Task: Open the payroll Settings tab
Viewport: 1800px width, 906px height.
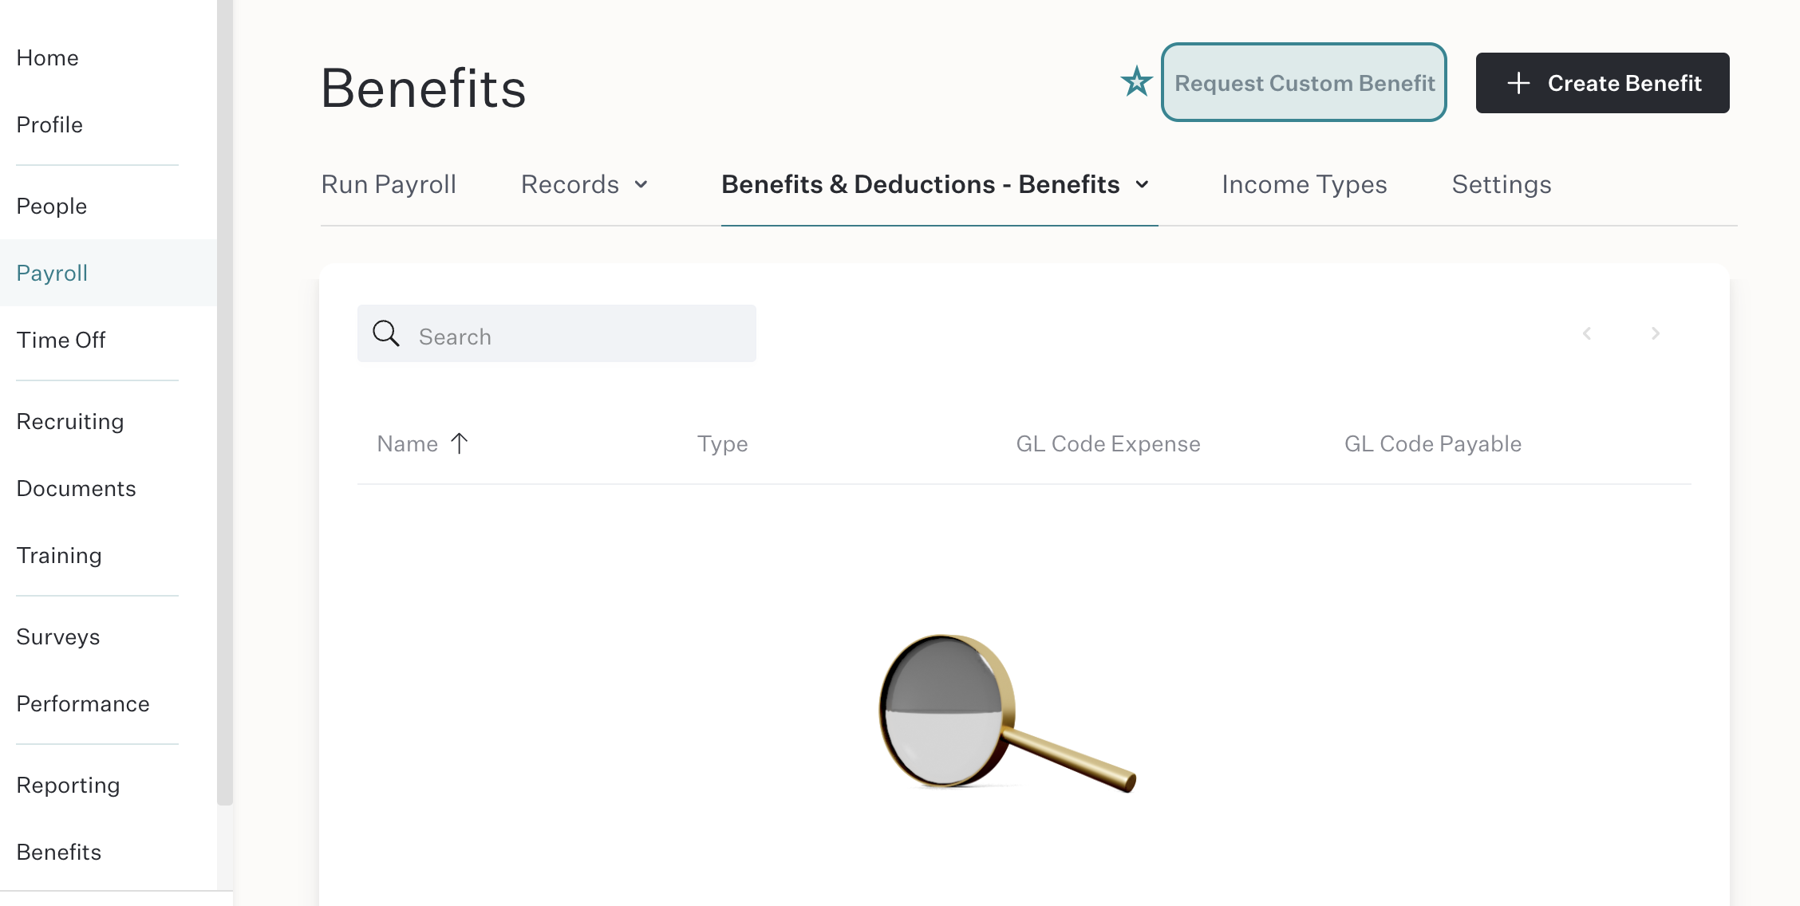Action: coord(1502,185)
